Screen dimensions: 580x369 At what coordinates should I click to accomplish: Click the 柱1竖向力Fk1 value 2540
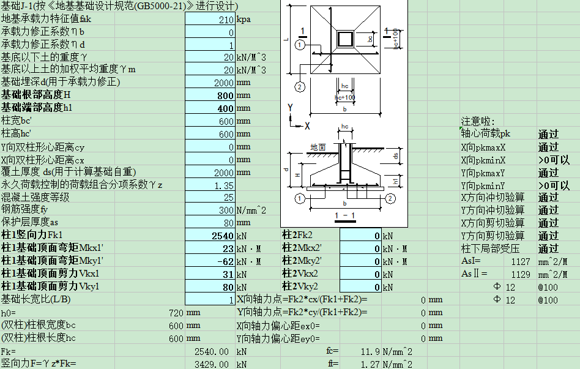point(209,236)
